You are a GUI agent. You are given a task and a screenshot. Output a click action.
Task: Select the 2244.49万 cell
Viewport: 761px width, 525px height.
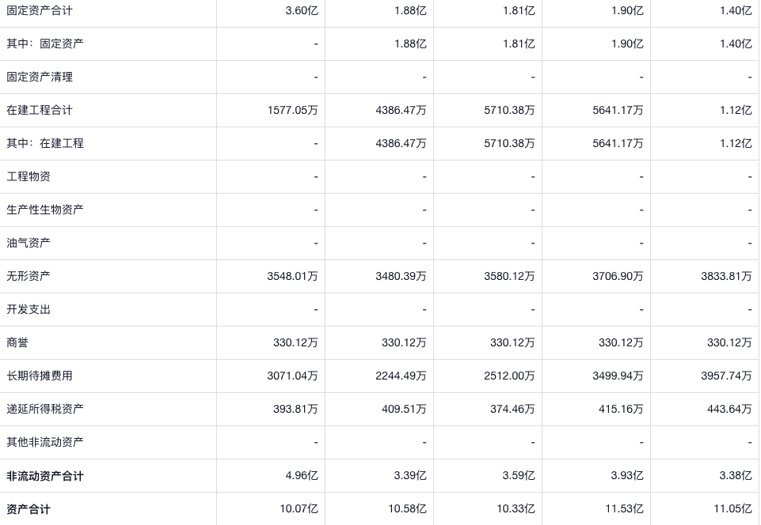tap(401, 376)
